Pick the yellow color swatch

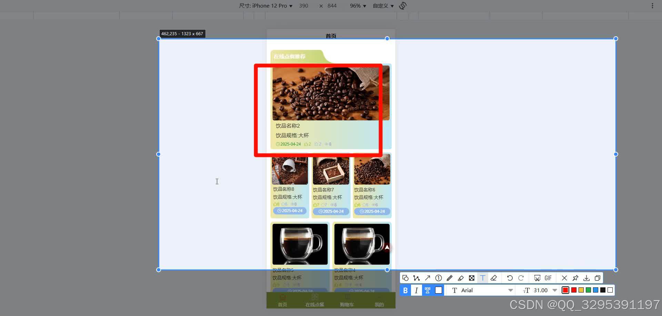581,290
